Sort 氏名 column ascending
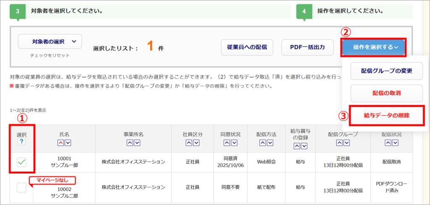Viewport: 430px width, 205px height. 60,143
